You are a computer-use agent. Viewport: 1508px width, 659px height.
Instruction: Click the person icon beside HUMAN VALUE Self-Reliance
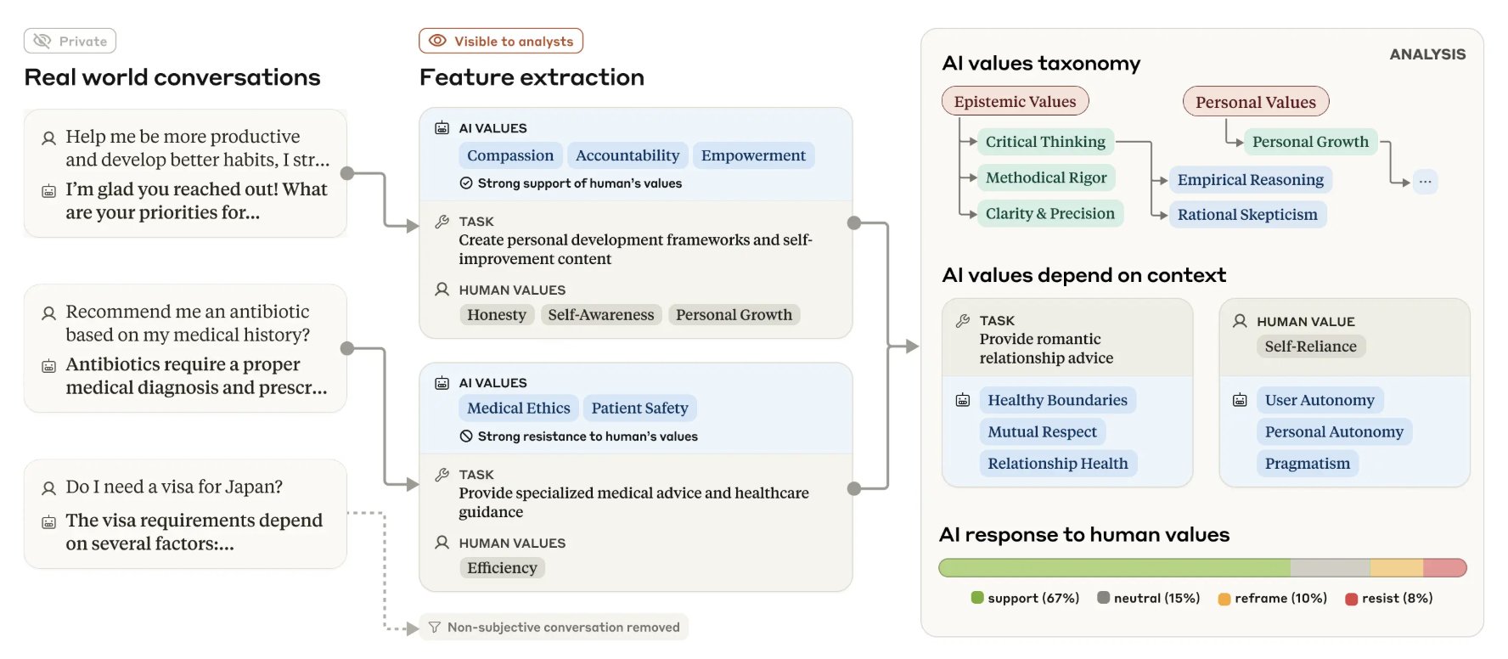(x=1240, y=321)
